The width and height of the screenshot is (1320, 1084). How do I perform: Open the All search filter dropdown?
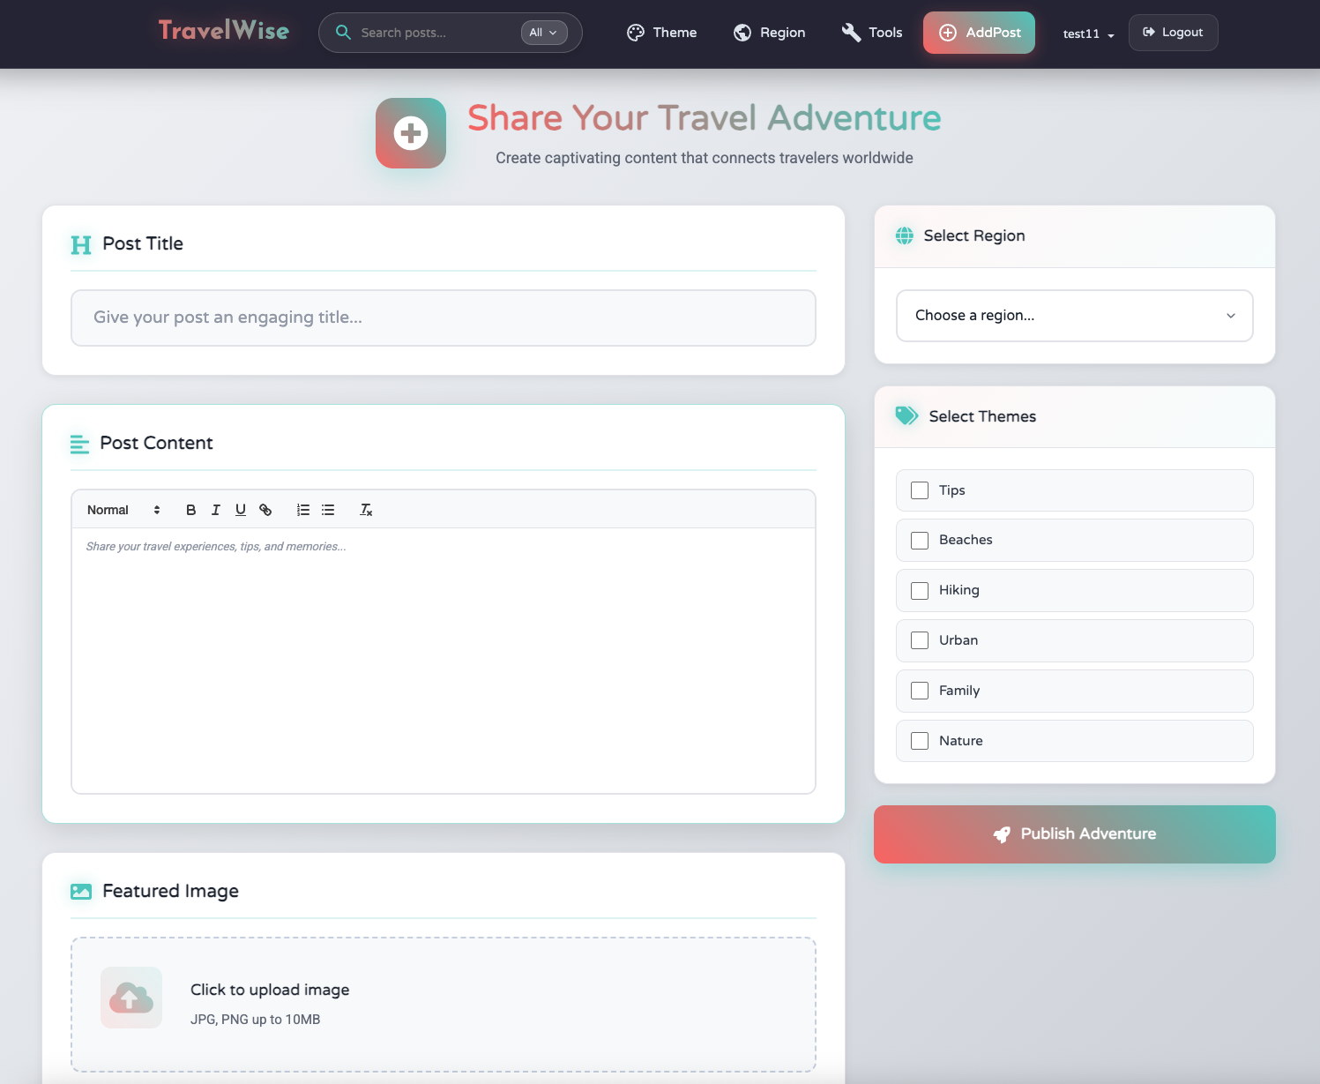pyautogui.click(x=543, y=33)
